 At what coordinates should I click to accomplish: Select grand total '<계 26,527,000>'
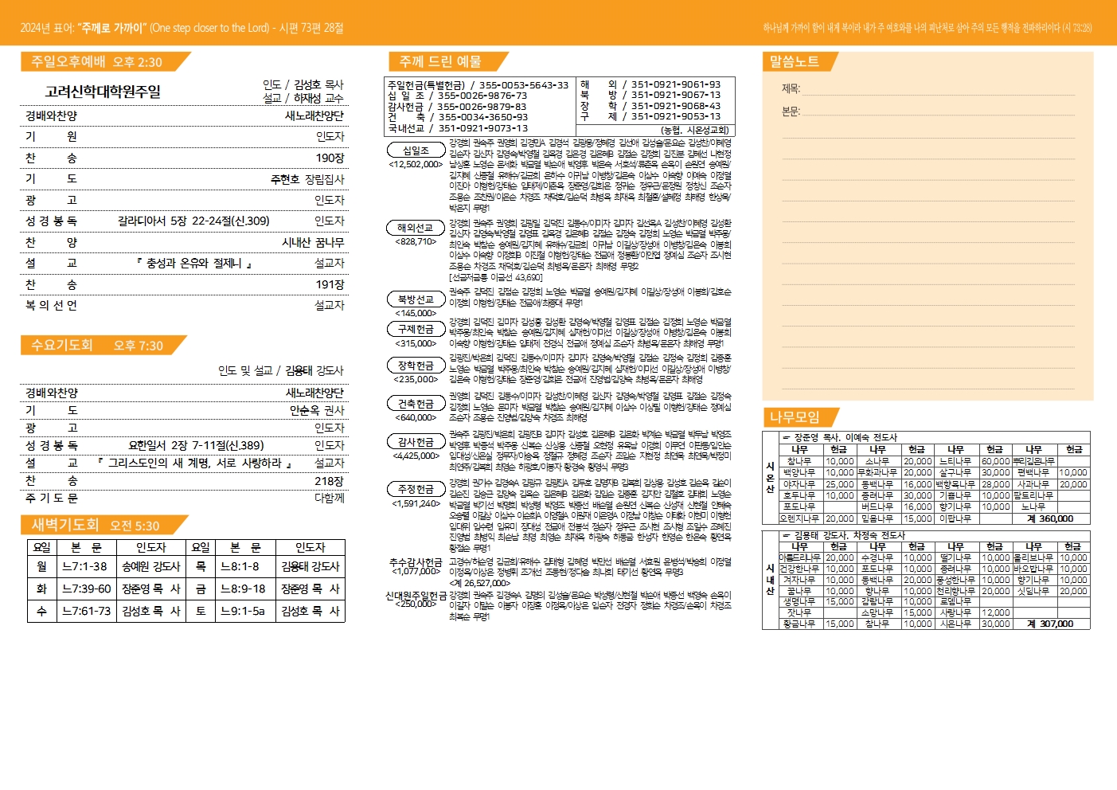click(479, 583)
